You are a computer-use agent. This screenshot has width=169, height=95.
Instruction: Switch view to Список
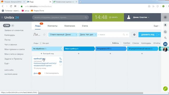tap(135, 43)
